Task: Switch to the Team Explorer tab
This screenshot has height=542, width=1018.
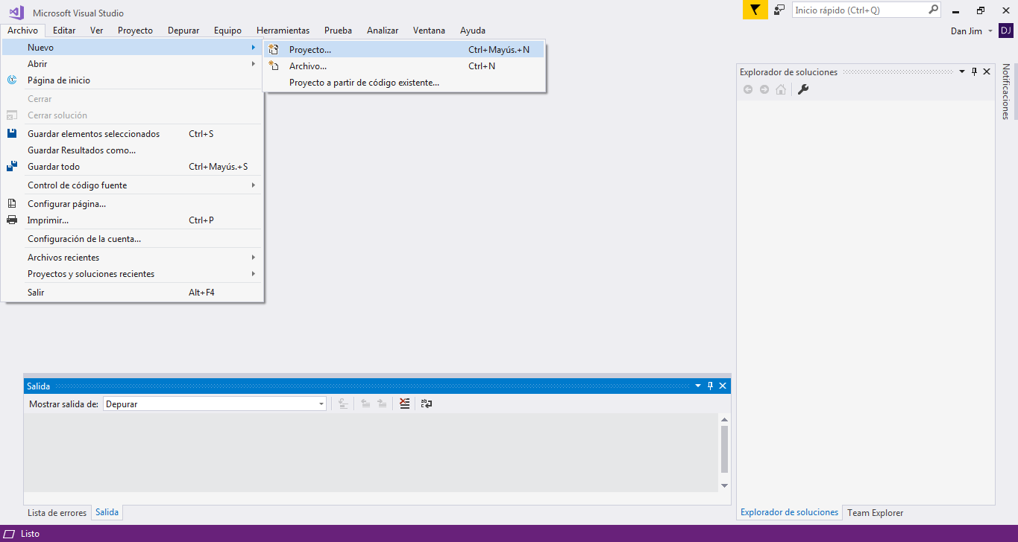Action: click(x=875, y=513)
